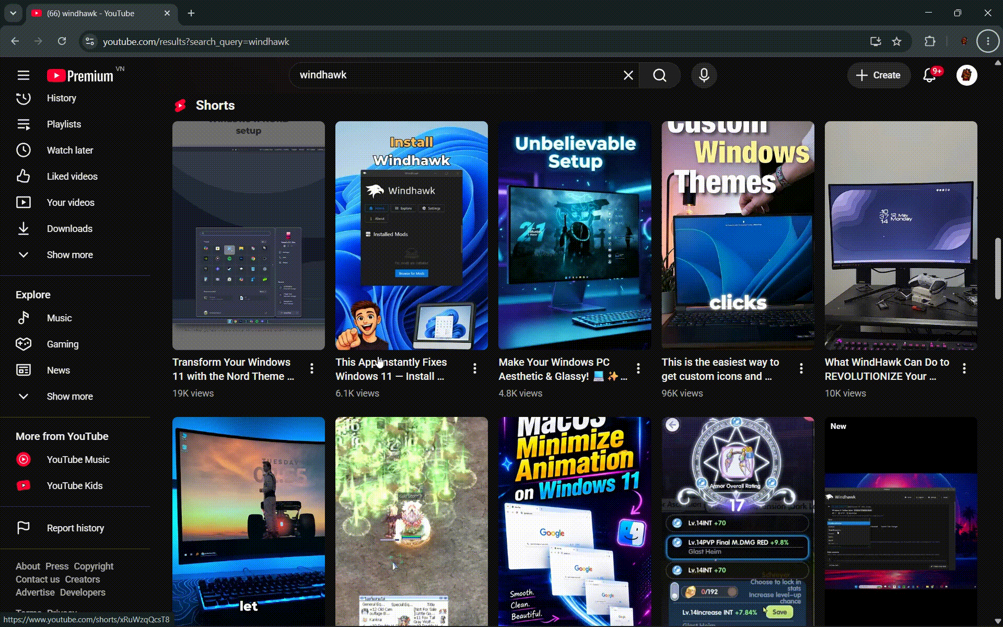Select the '(66) windhawk - YouTube' tab
Viewport: 1003px width, 627px height.
pyautogui.click(x=101, y=13)
